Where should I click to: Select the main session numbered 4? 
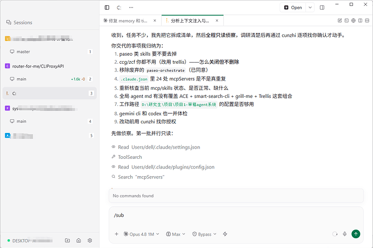pyautogui.click(x=50, y=121)
